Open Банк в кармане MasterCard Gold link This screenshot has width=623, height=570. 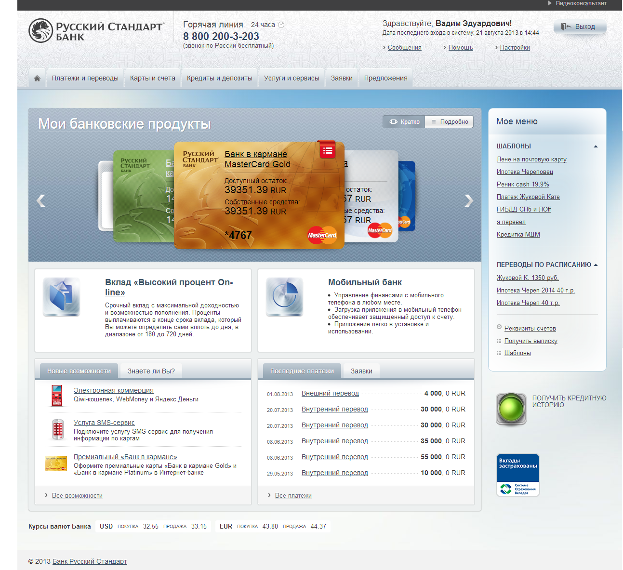coord(257,159)
